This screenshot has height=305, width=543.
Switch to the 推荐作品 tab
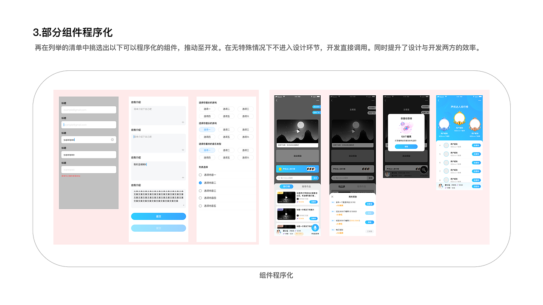(307, 186)
